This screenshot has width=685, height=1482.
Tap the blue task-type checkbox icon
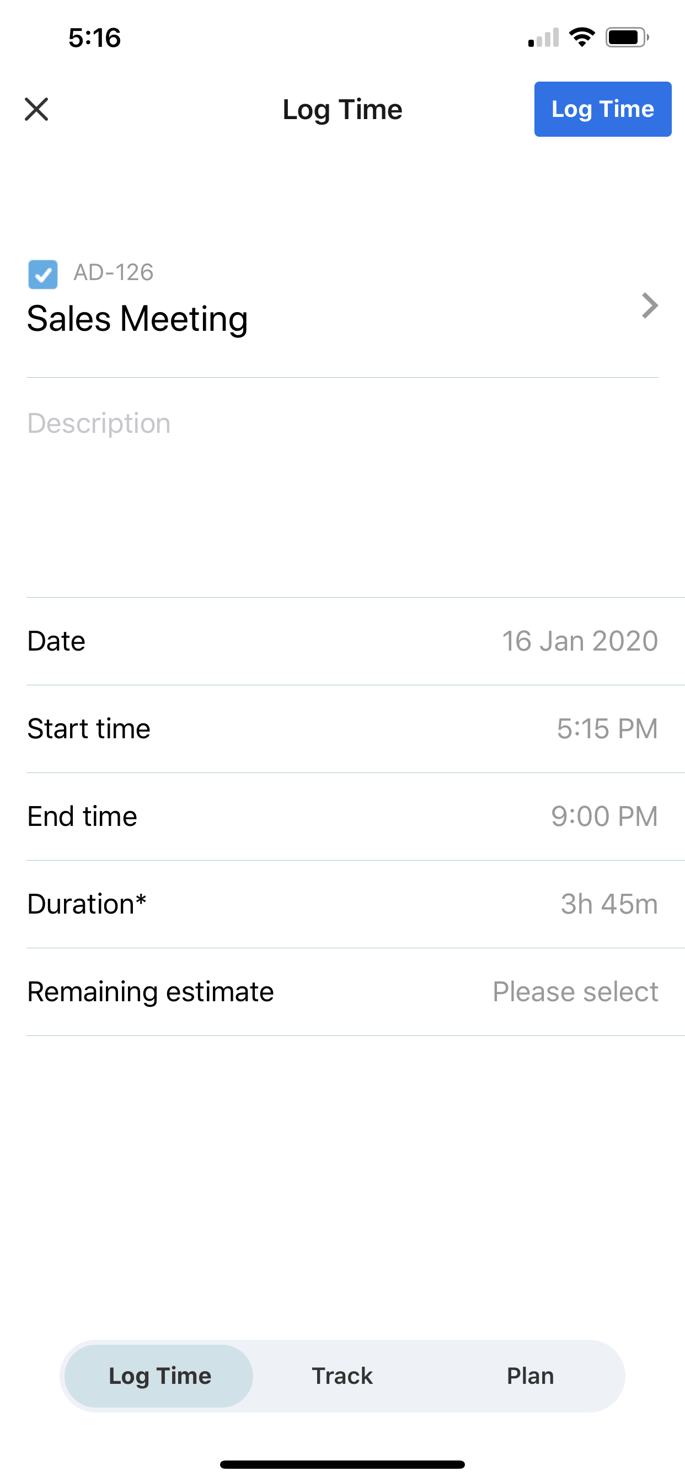click(43, 275)
